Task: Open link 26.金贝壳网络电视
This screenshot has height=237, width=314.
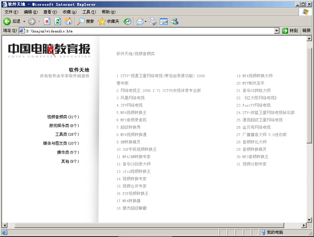Action: click(x=254, y=127)
